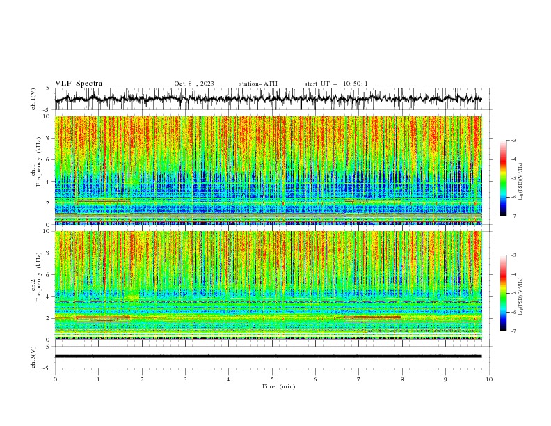Click the "Time (min)" x-axis label
This screenshot has width=551, height=426.
pyautogui.click(x=278, y=386)
